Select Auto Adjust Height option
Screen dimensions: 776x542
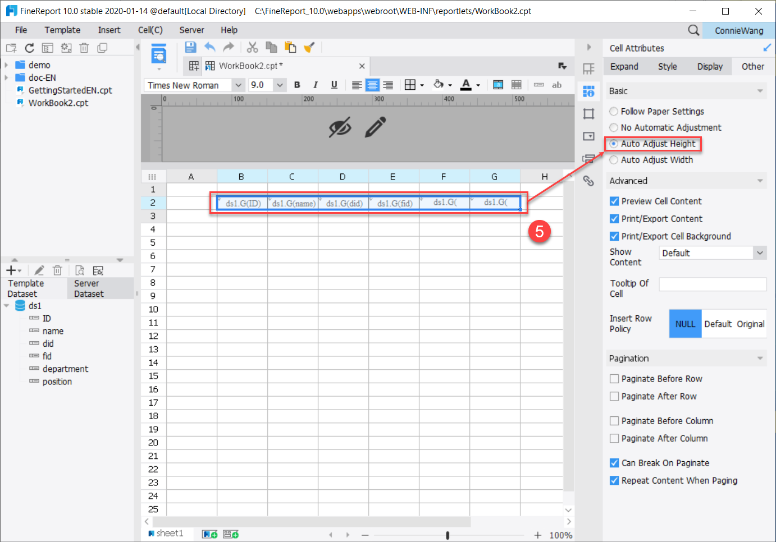pyautogui.click(x=614, y=144)
